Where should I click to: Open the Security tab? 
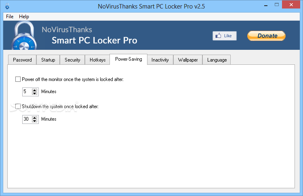(x=72, y=60)
